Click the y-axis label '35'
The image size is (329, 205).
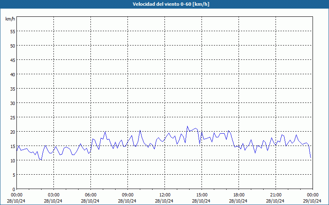click(13, 89)
